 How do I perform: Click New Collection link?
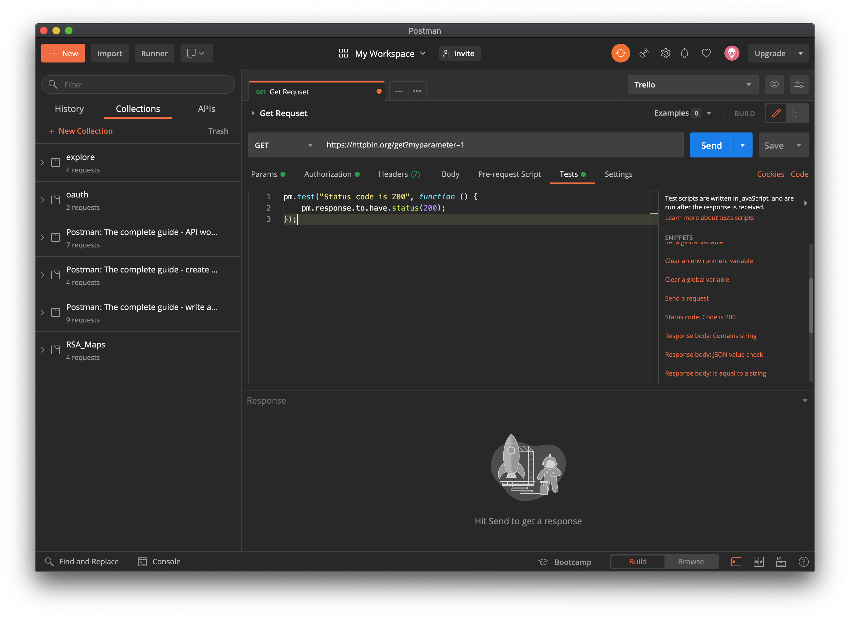pyautogui.click(x=80, y=131)
